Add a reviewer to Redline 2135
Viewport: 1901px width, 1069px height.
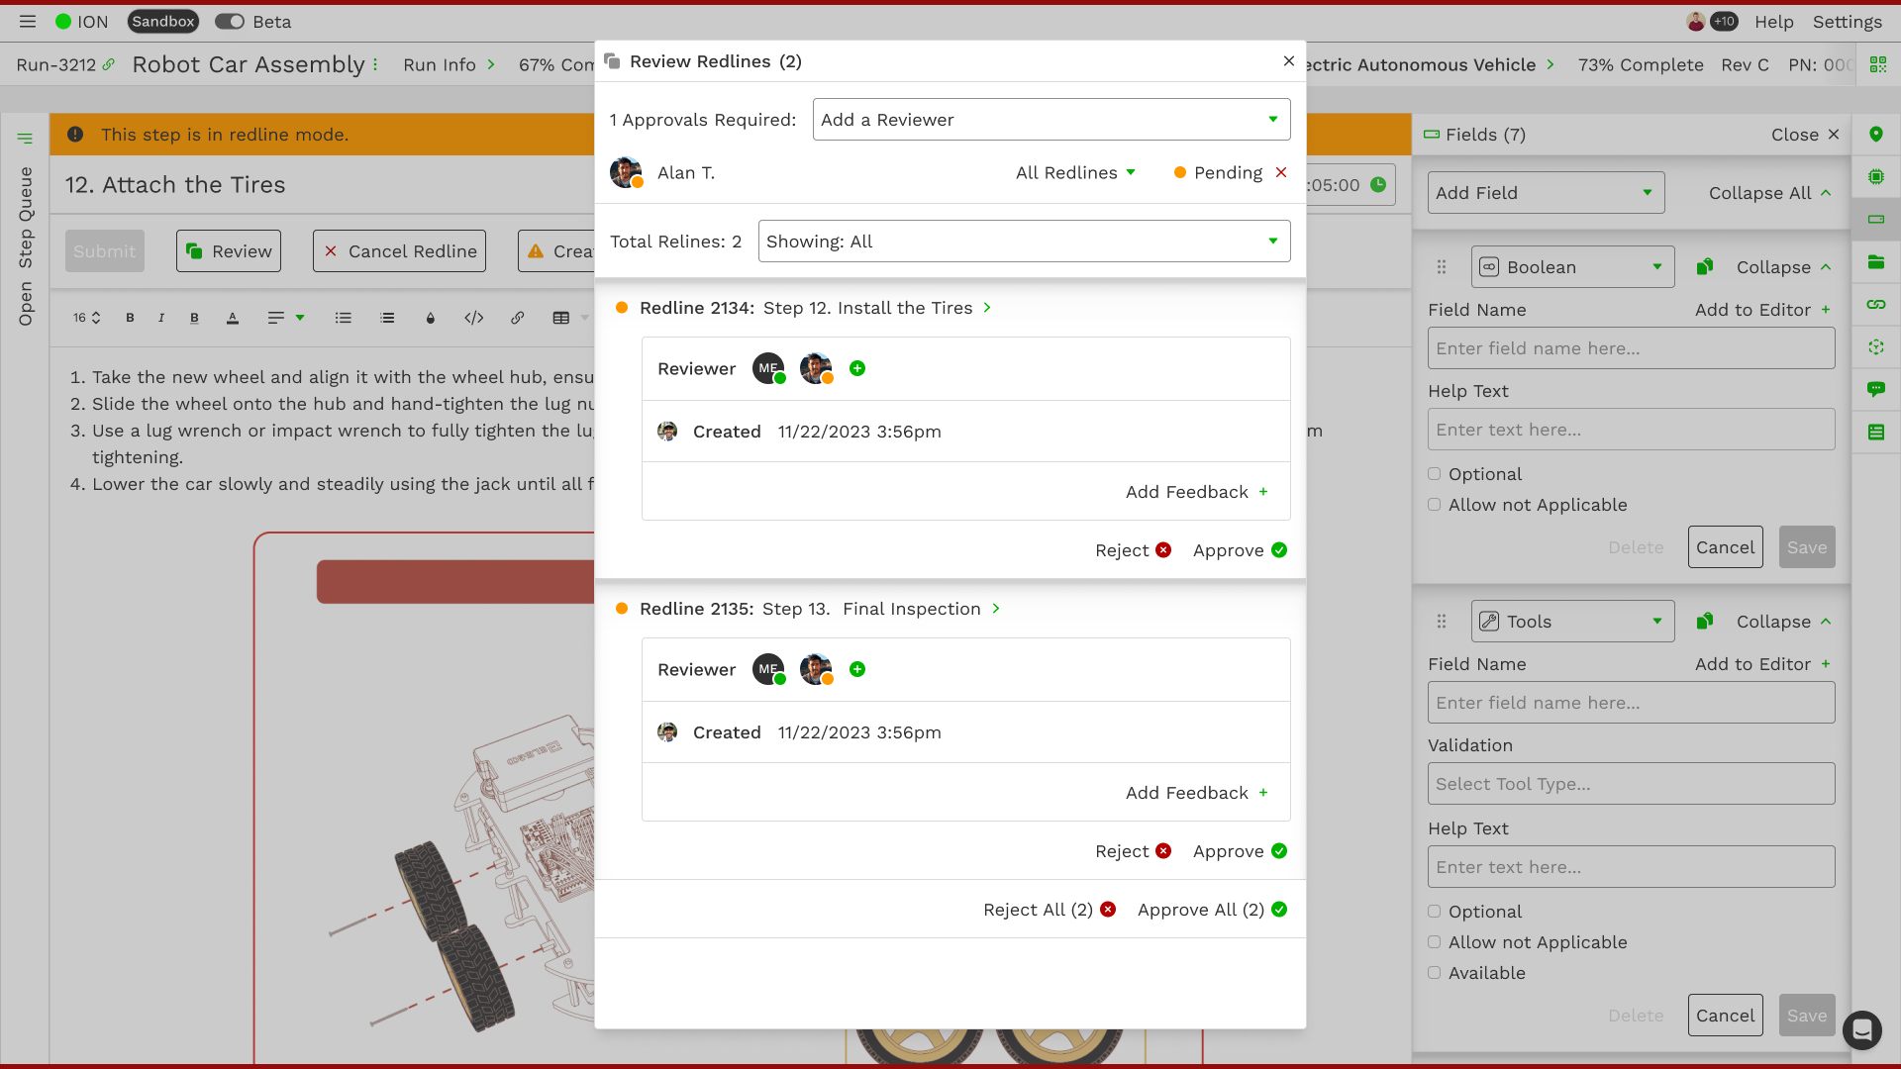(x=857, y=669)
